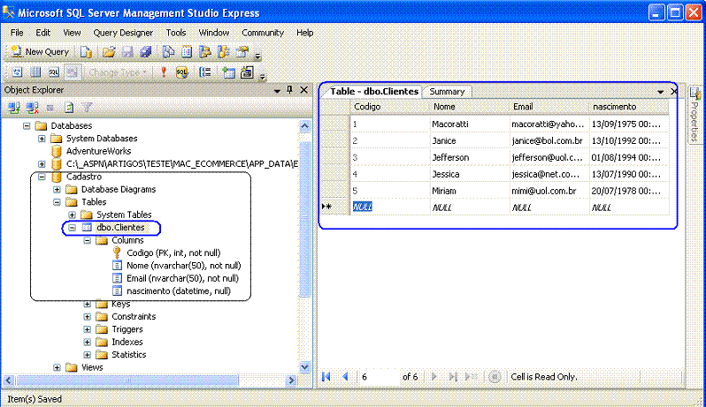
Task: Open the Registered Servers window icon
Action: (x=168, y=52)
